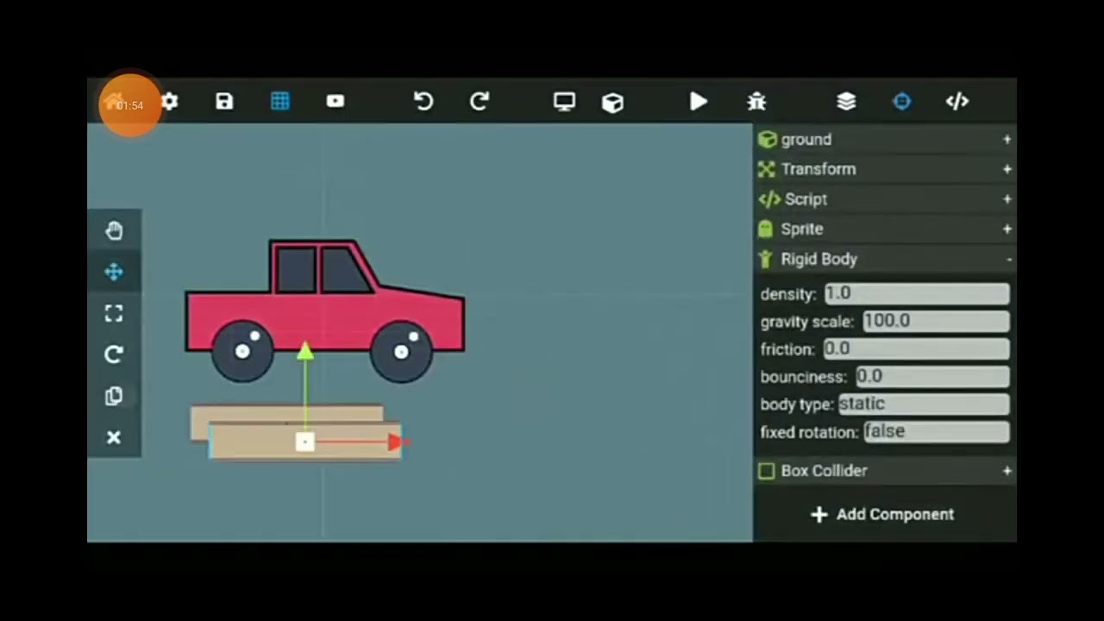Edit the bounciness value field

click(x=932, y=377)
